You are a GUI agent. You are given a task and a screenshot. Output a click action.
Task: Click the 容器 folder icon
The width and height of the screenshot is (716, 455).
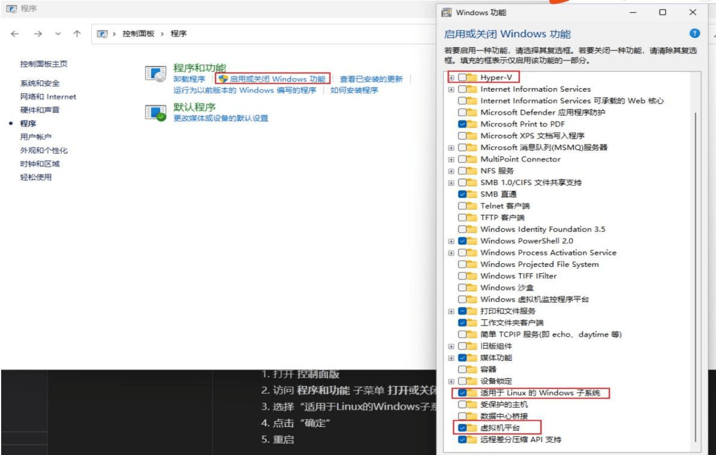pos(472,370)
